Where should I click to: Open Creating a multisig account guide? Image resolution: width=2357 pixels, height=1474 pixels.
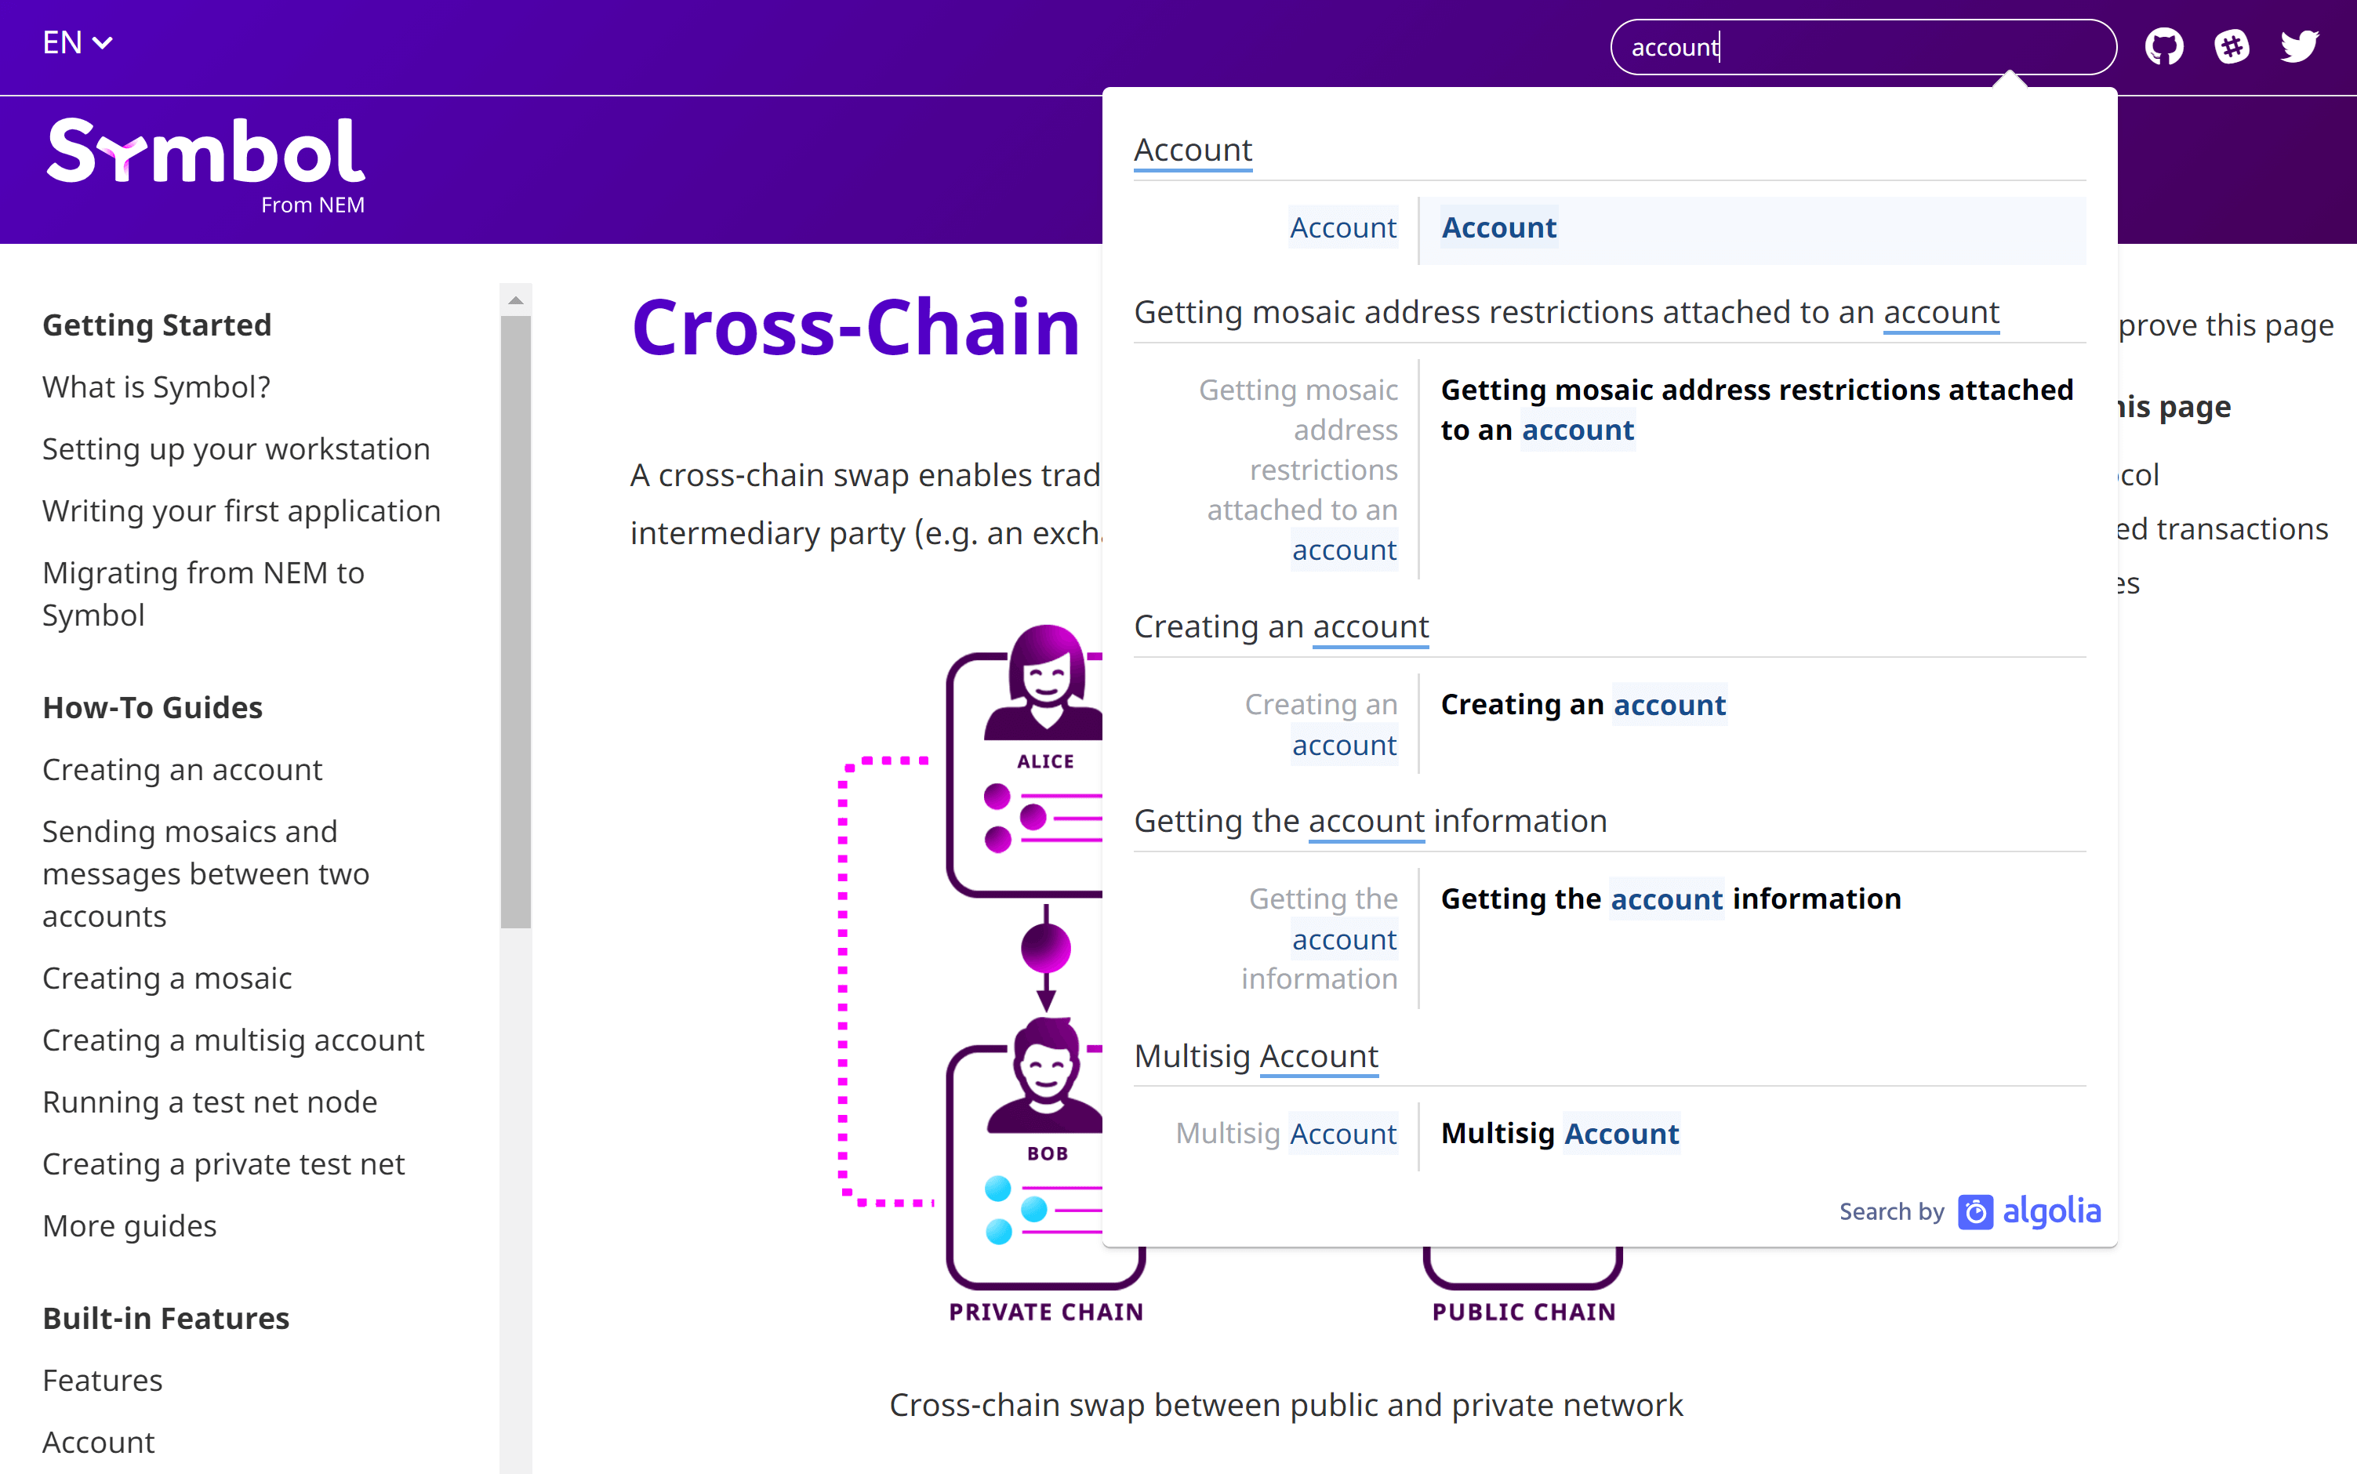[233, 1040]
